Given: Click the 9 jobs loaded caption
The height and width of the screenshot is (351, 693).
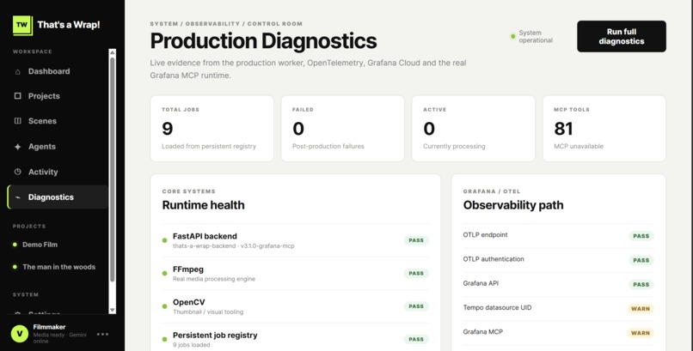Looking at the screenshot, I should [x=192, y=345].
